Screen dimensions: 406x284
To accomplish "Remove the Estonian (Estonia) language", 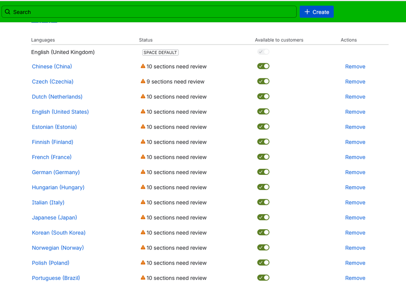I will 355,127.
